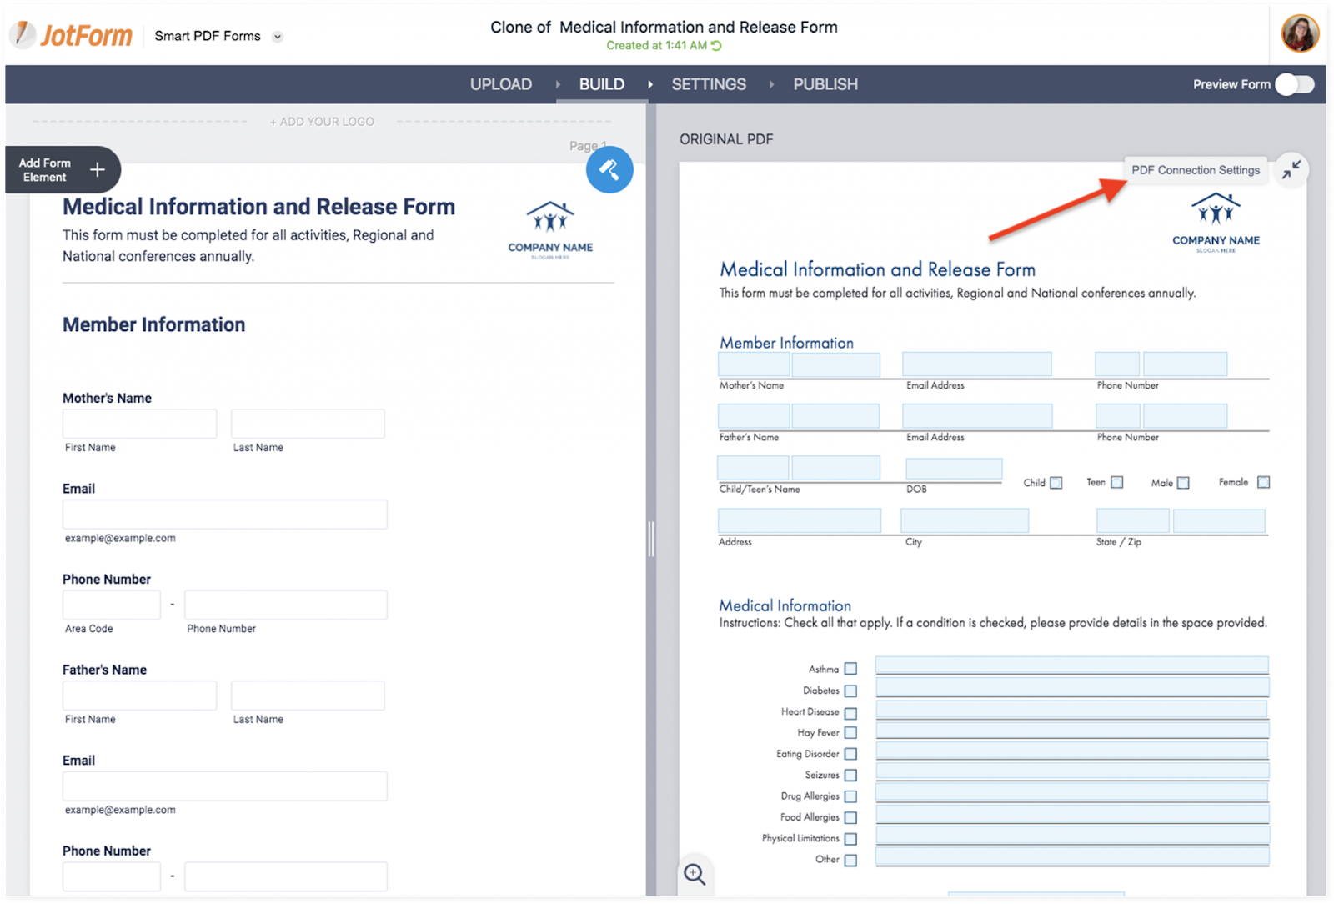Viewport: 1334px width, 904px height.
Task: Click the revert icon beside Created at 1:41 AM
Action: coord(716,46)
